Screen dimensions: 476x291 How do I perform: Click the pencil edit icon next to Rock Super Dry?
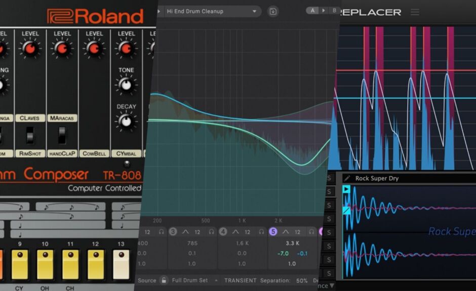coord(347,178)
